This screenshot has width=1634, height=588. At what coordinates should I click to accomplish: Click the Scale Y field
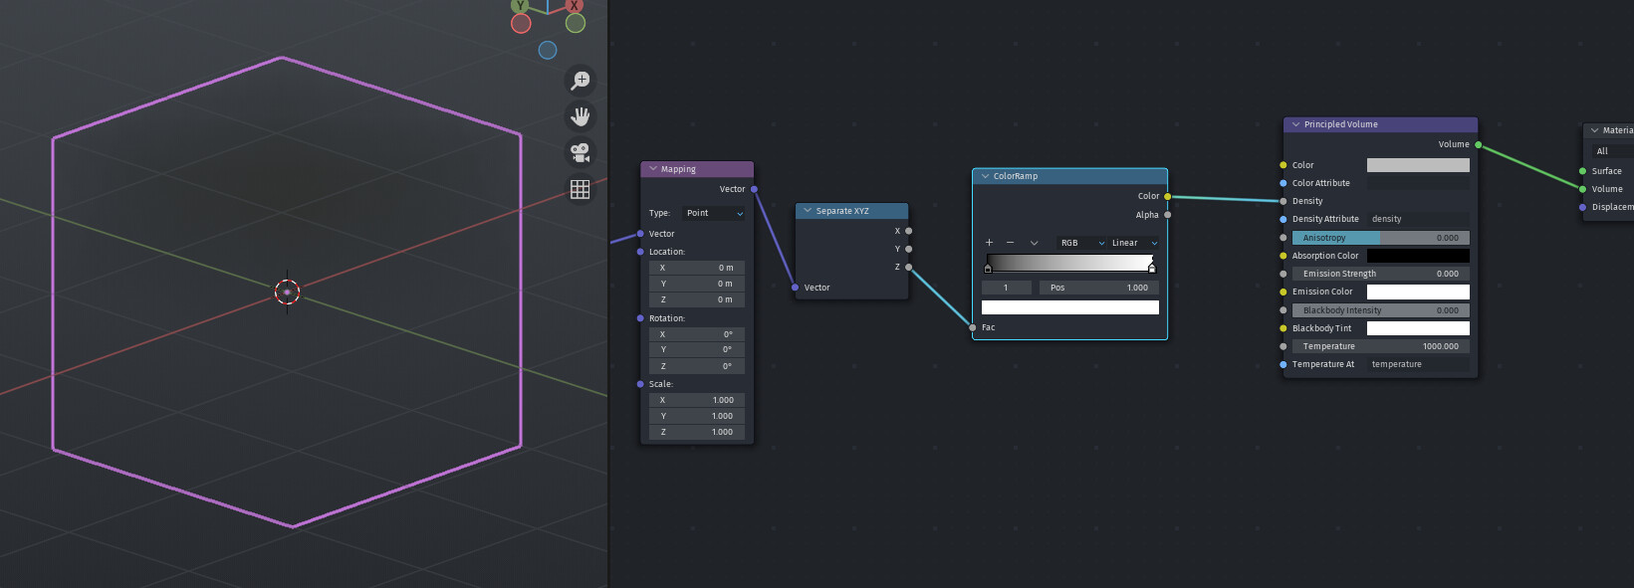coord(697,416)
